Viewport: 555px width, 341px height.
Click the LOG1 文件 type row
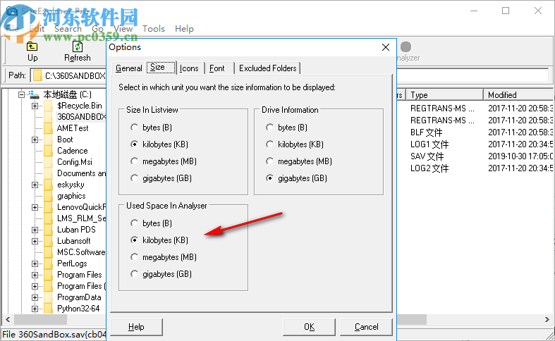429,144
